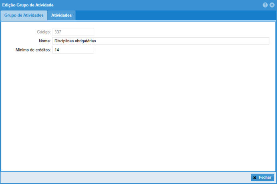Click into the Nome input field

160,41
